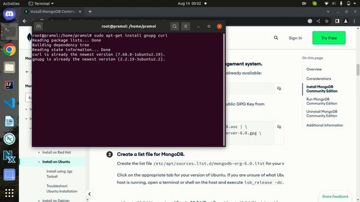Open Visual Studio Code from the dock
Image resolution: width=360 pixels, height=202 pixels.
click(9, 103)
